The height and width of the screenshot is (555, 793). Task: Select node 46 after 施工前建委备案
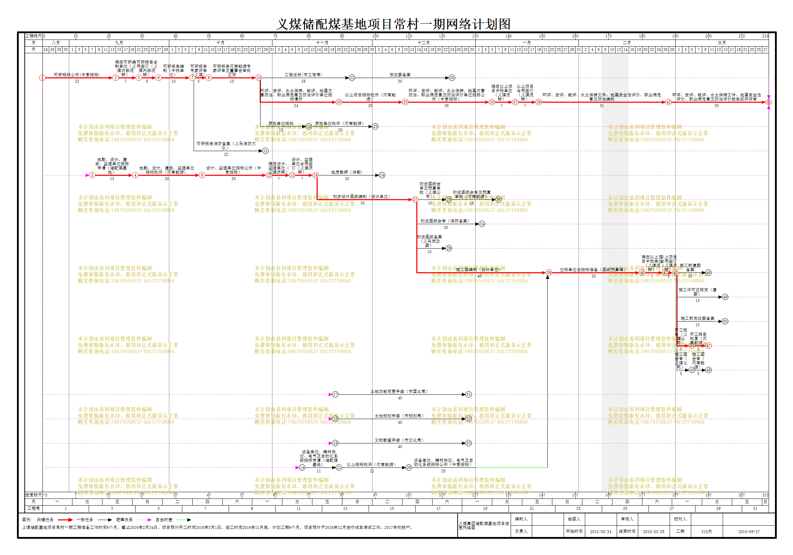(709, 273)
